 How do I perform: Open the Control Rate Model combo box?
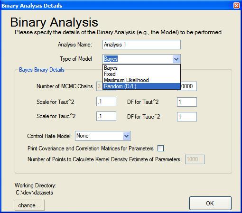103,136
